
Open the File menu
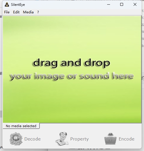coord(7,12)
